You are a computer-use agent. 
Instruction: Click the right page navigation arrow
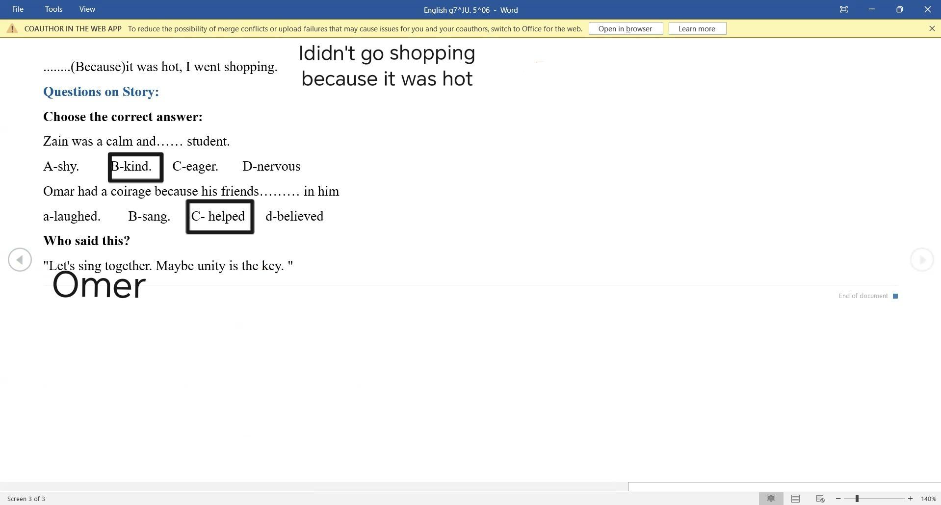(921, 259)
